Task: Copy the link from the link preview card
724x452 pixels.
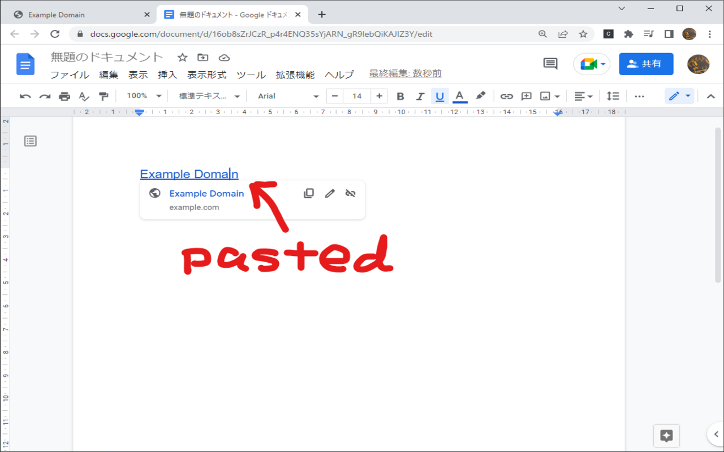Action: pyautogui.click(x=309, y=193)
